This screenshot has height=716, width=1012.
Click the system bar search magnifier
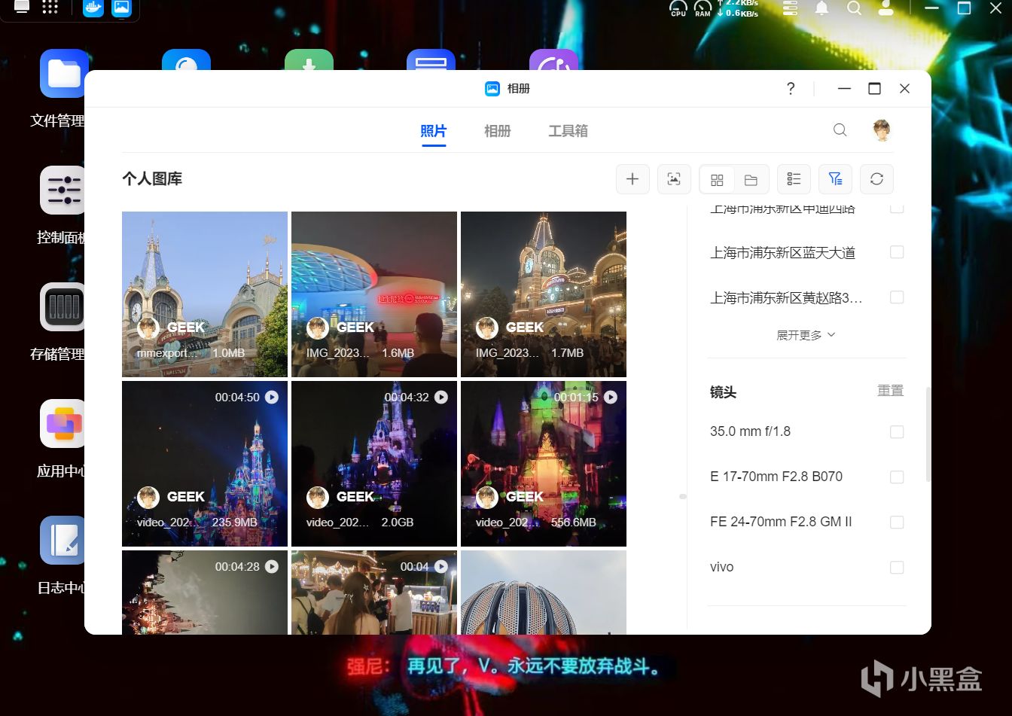click(x=854, y=8)
